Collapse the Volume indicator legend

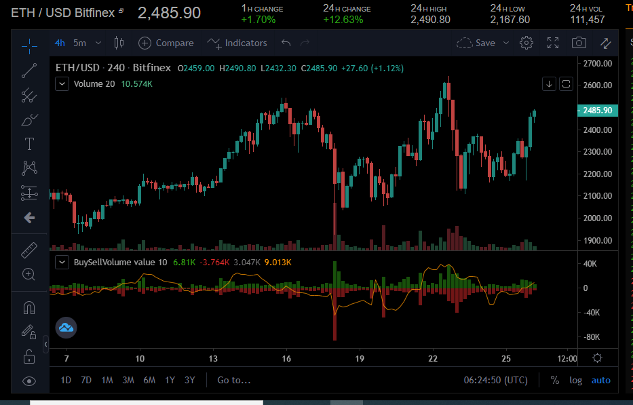tap(62, 84)
